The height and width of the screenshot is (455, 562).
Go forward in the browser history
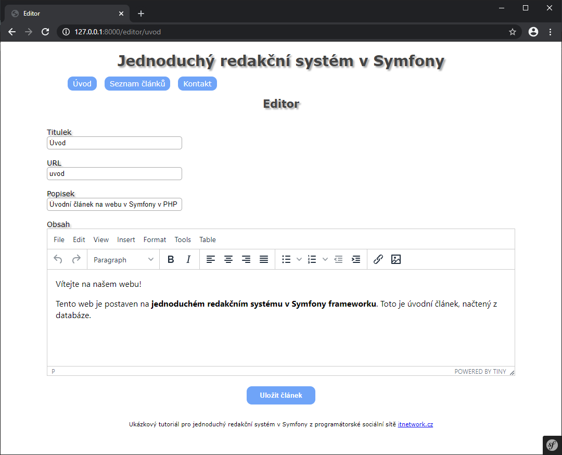[28, 32]
